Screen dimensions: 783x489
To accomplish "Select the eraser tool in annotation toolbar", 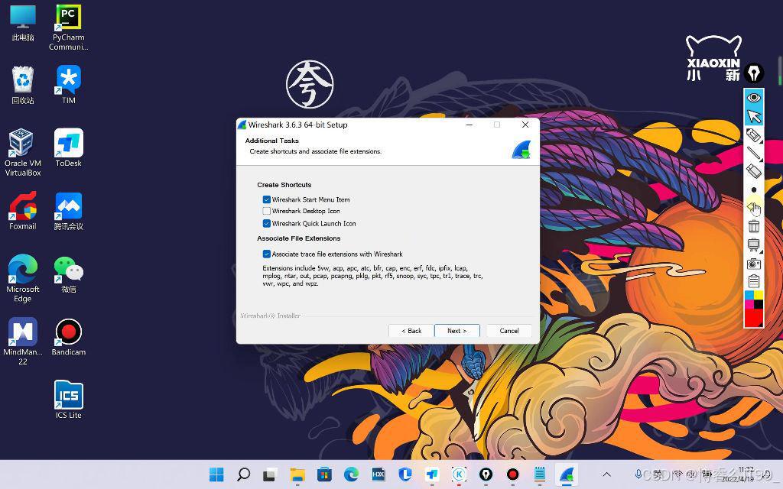I will 753,171.
